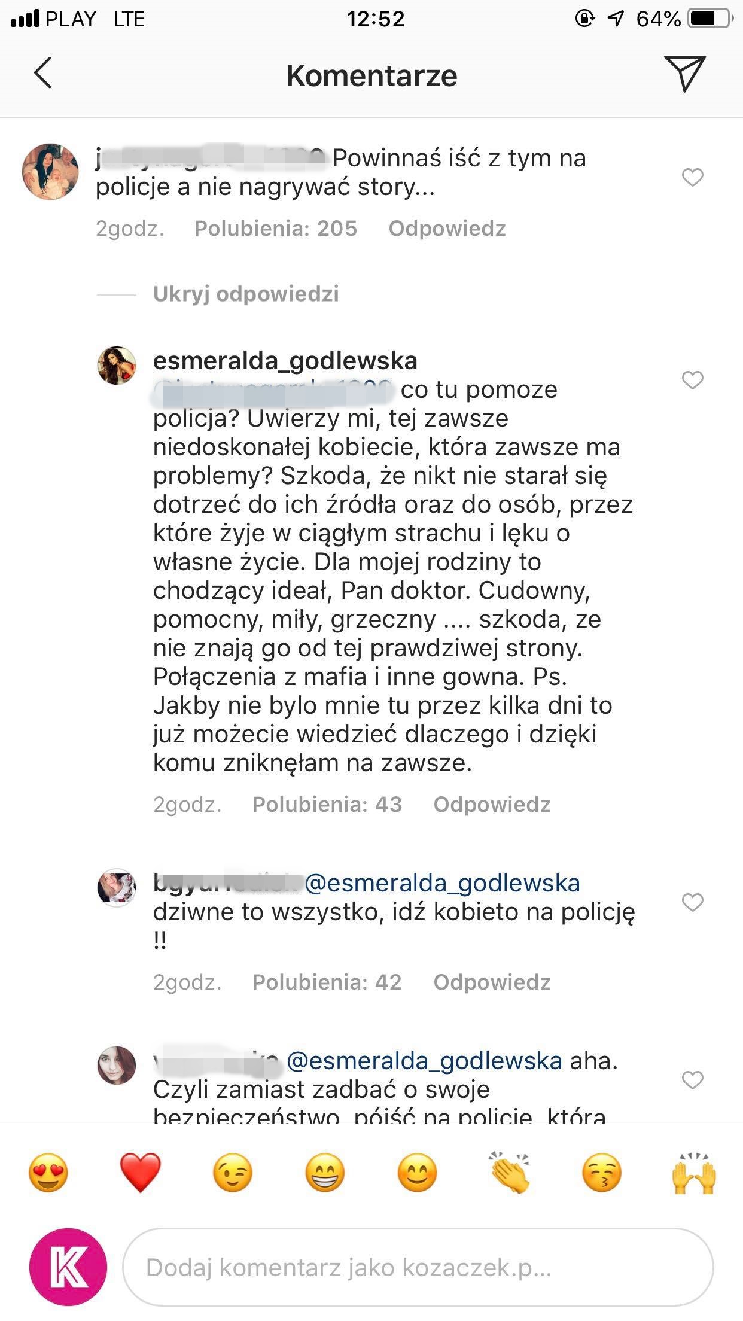Focus the 'Dodaj komentarz' input field

[418, 1267]
